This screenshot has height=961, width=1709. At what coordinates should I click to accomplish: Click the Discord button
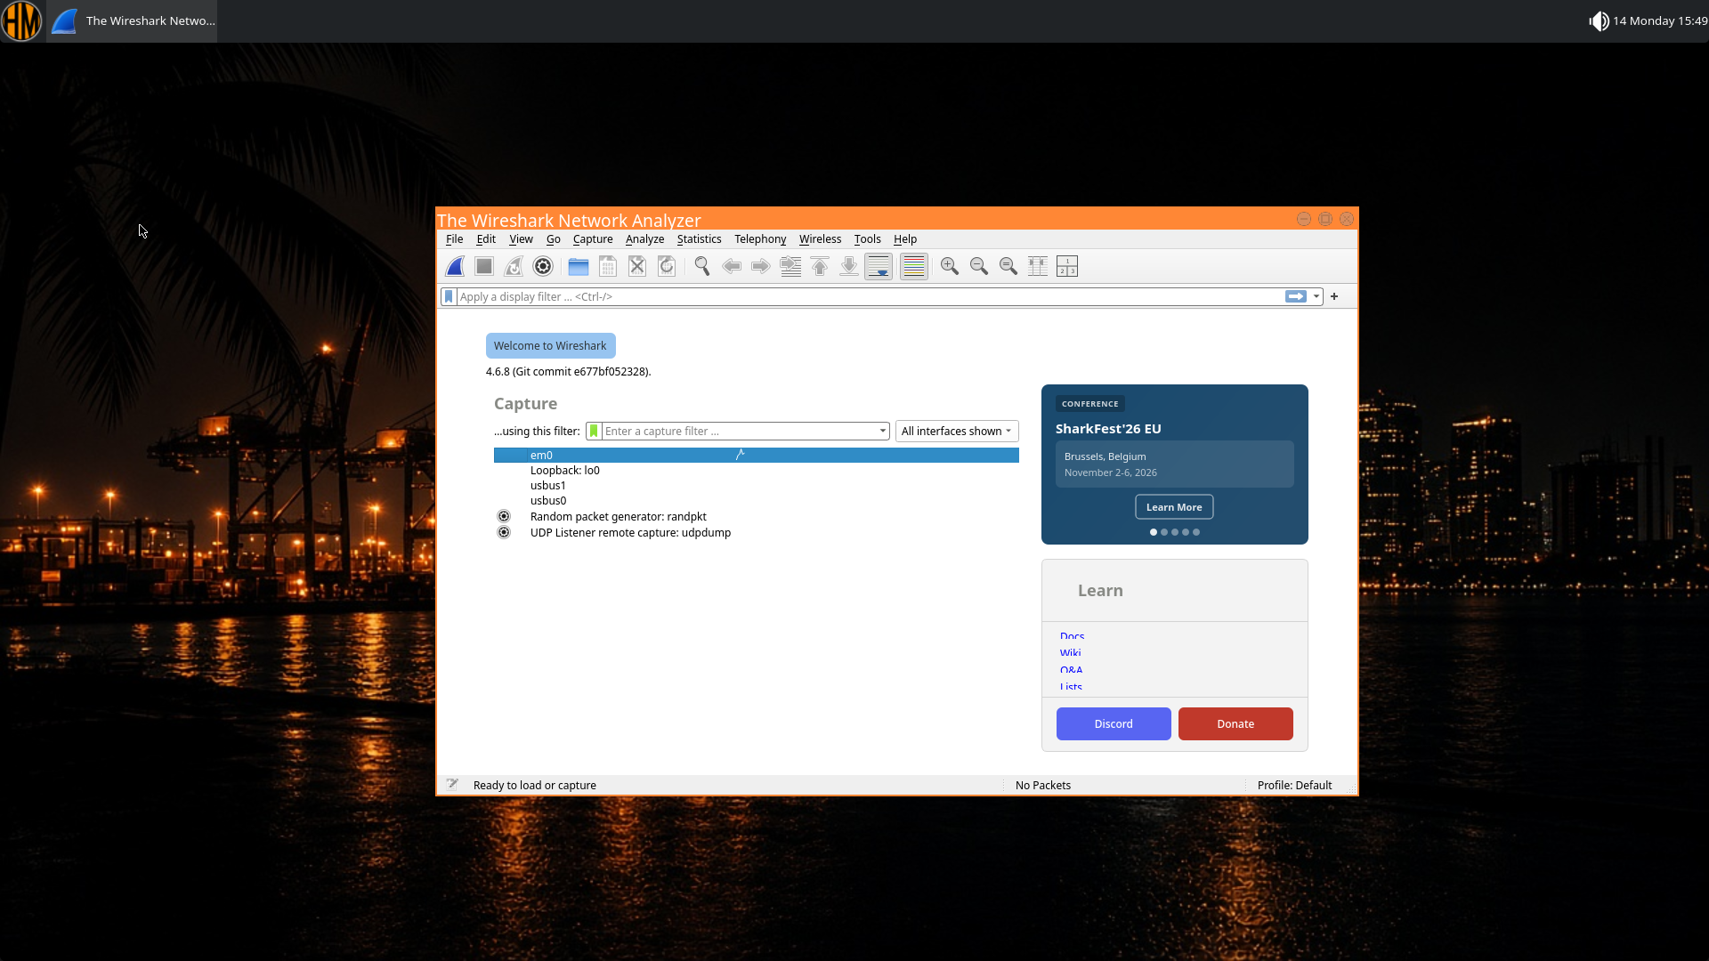(x=1114, y=723)
